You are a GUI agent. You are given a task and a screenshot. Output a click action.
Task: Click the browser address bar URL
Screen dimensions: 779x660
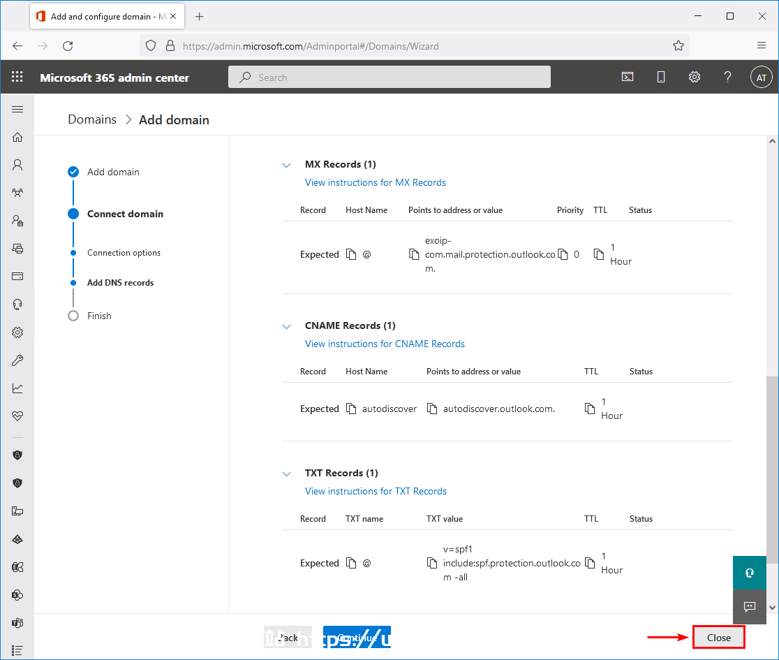311,46
